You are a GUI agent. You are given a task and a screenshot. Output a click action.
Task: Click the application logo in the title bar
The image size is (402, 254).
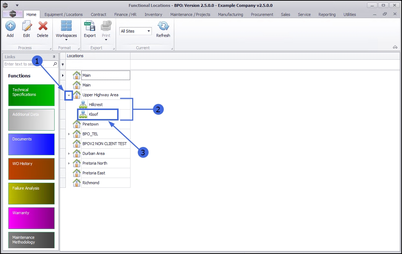pyautogui.click(x=5, y=5)
